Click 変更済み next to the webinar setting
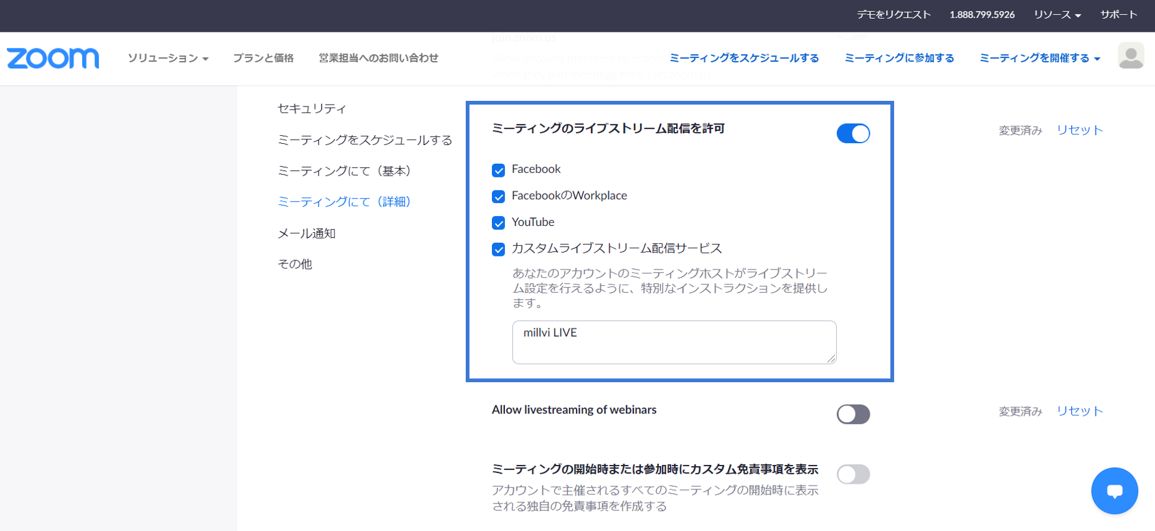1155x531 pixels. point(1021,411)
